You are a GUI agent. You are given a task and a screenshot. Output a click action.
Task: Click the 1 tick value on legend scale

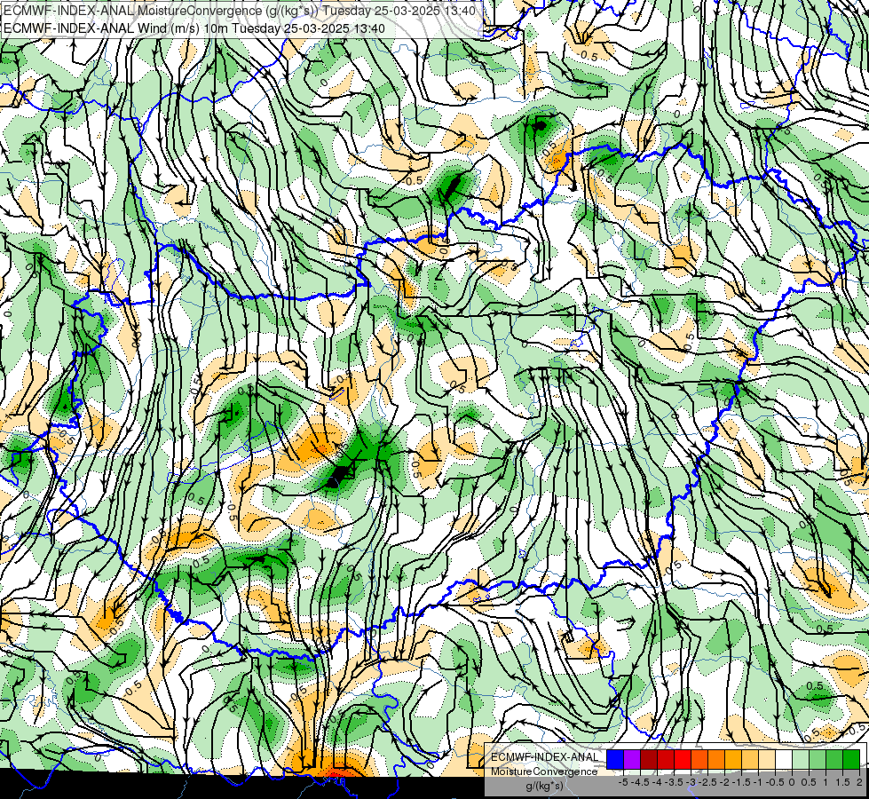pos(826,782)
